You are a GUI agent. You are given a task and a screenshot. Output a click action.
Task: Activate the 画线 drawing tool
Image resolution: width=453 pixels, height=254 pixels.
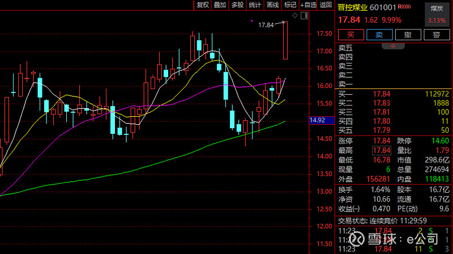tap(273, 5)
